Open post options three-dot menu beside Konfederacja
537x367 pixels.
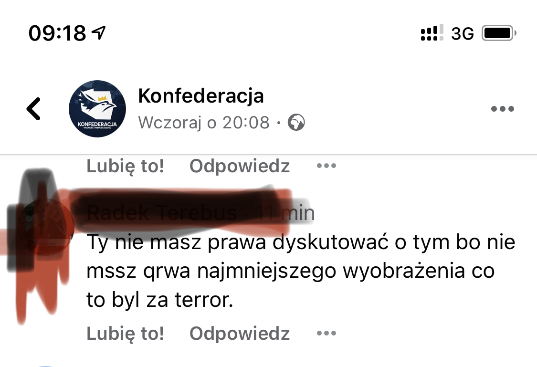point(502,109)
